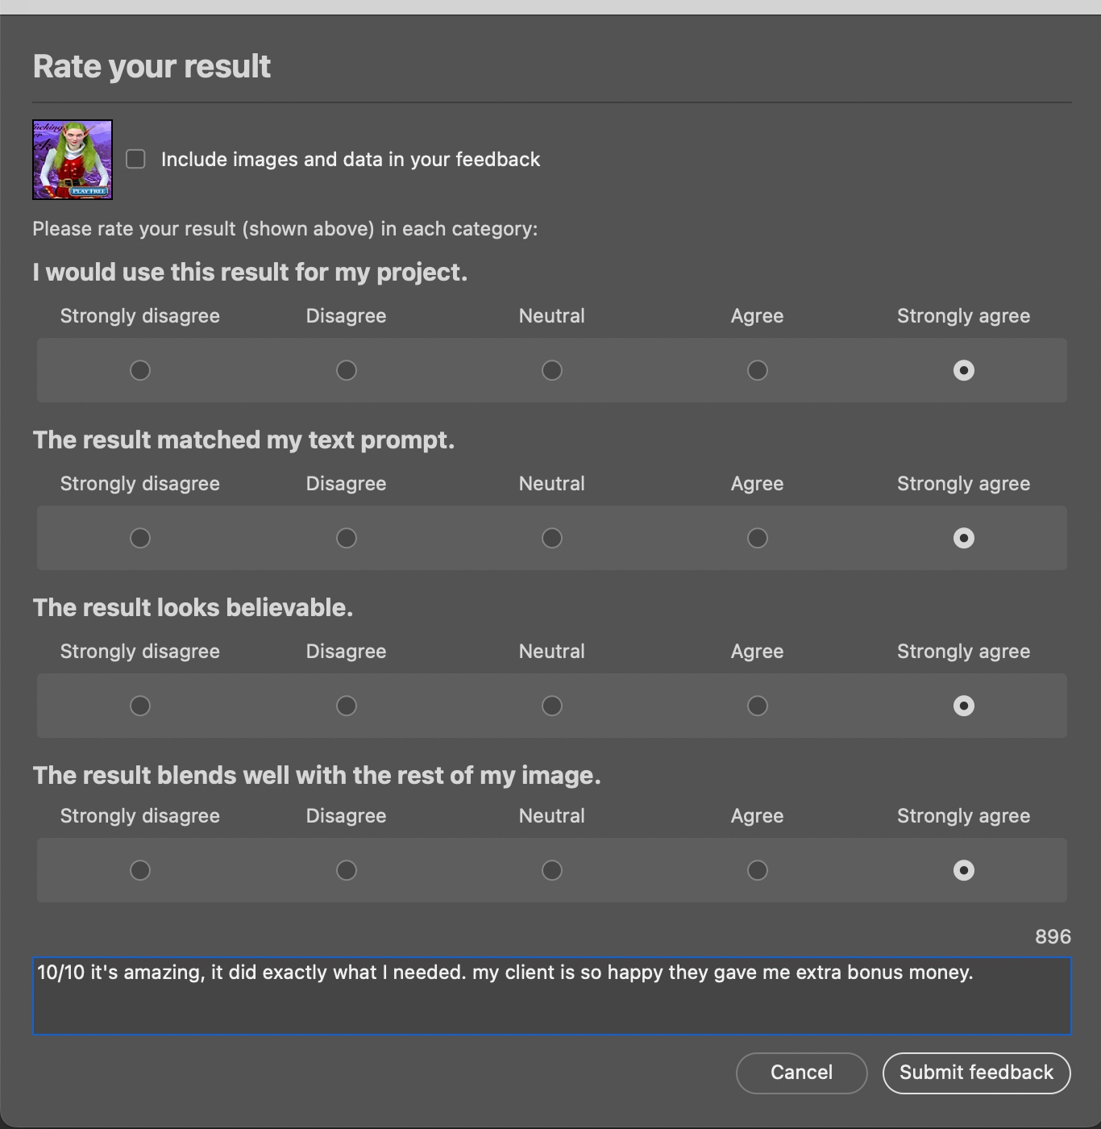Click the Submit feedback button
Screen dimensions: 1101x1129
[976, 1073]
